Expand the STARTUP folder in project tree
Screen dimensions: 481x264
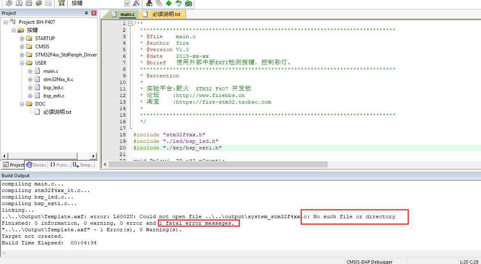pyautogui.click(x=22, y=38)
